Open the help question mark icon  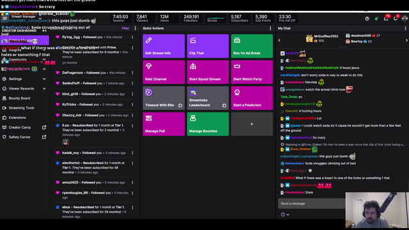click(367, 19)
